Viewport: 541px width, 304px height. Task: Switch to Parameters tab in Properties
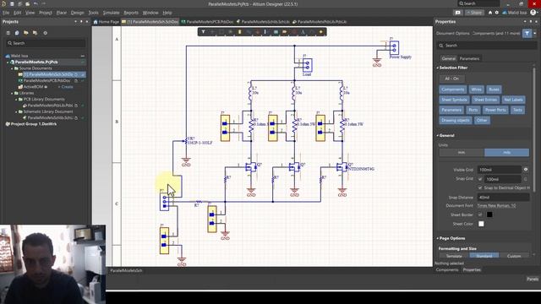click(469, 58)
